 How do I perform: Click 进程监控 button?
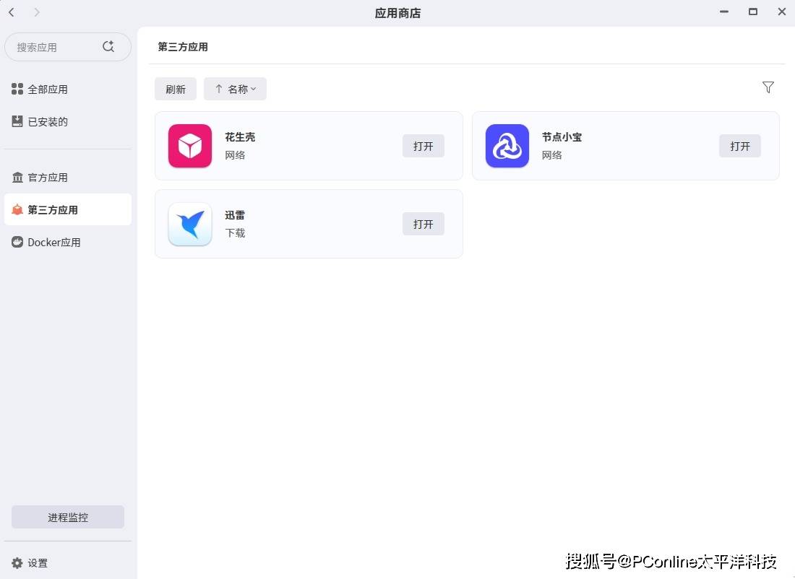68,517
